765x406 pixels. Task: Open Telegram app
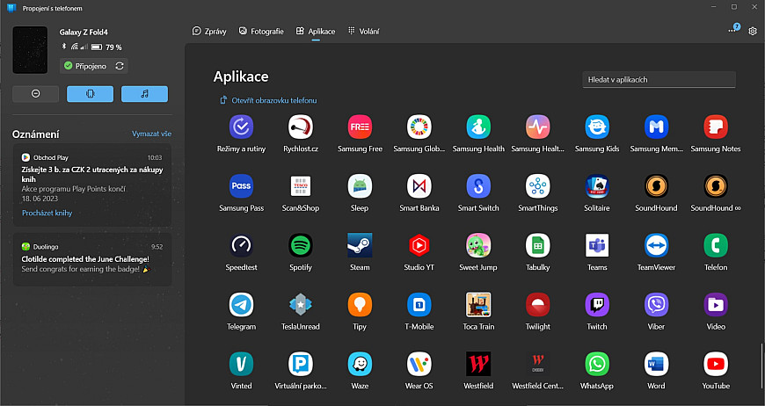pos(241,305)
